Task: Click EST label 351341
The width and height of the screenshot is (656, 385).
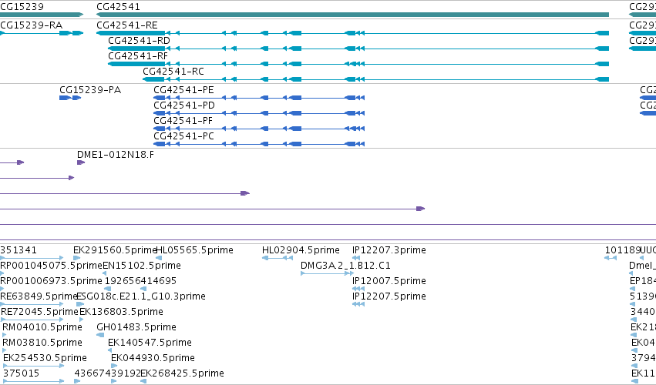Action: pyautogui.click(x=19, y=250)
